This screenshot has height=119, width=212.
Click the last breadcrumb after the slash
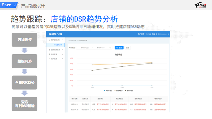[83, 41]
